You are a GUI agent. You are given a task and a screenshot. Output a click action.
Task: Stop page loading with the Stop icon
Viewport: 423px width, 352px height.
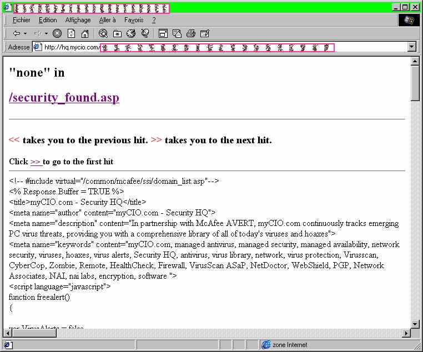coord(57,33)
